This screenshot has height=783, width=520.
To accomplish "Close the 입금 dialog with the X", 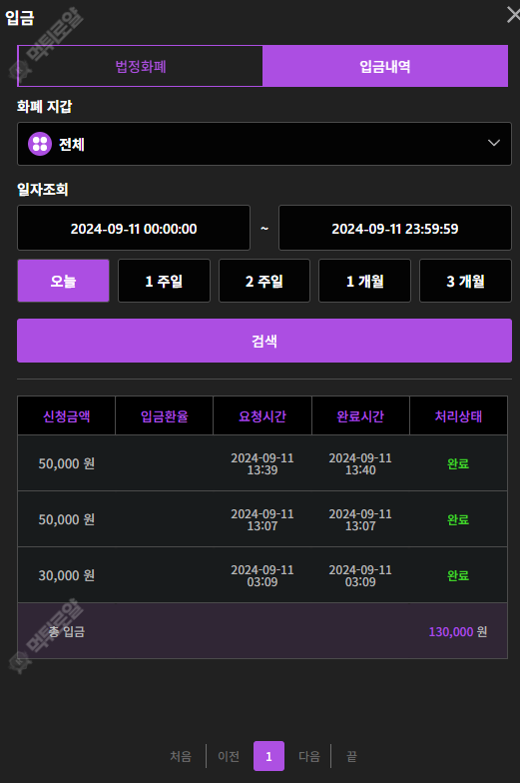I will tap(513, 15).
